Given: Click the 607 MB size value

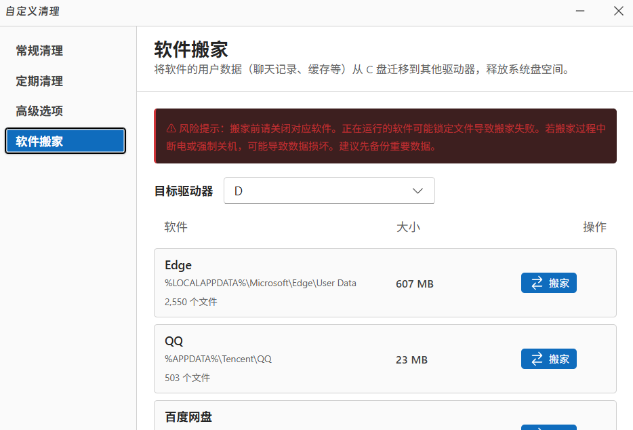Looking at the screenshot, I should tap(415, 284).
